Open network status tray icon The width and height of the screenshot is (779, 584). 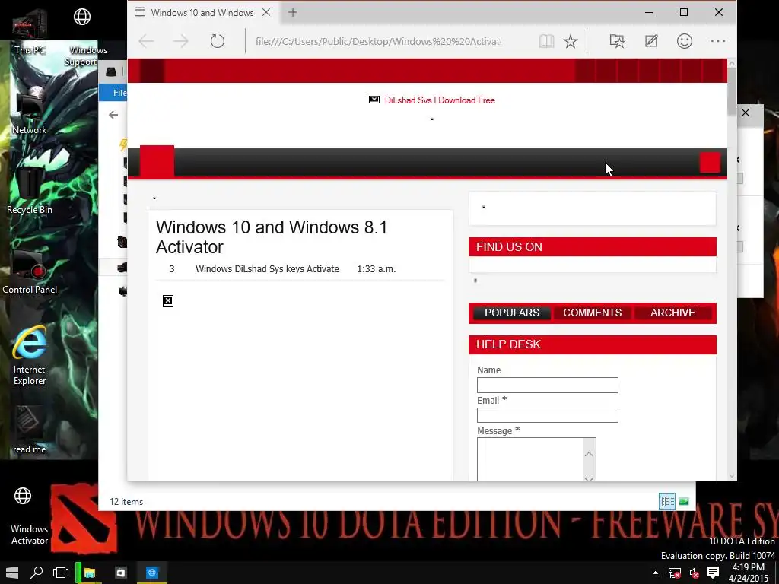coord(674,573)
